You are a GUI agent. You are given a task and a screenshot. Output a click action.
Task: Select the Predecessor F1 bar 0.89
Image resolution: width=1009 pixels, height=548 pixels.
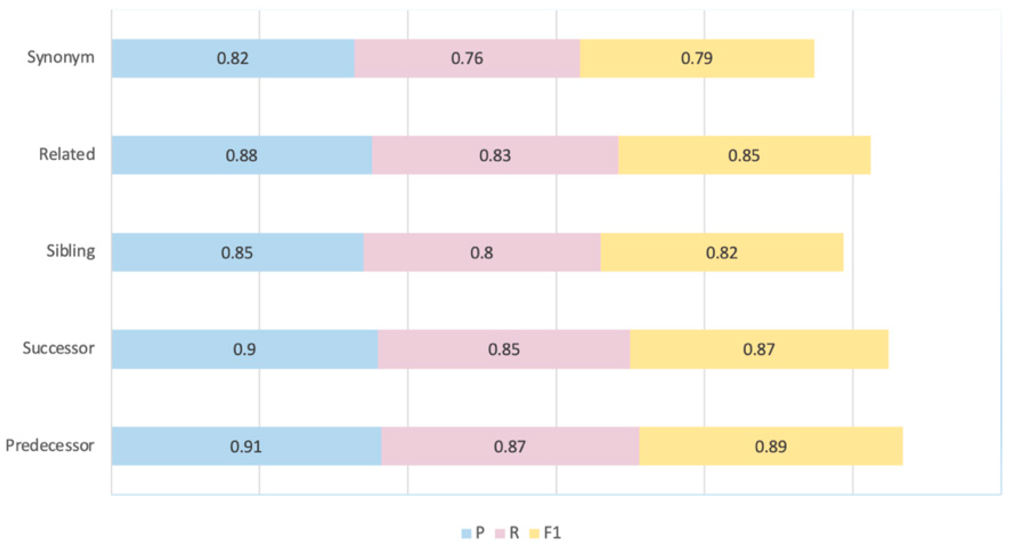[771, 446]
